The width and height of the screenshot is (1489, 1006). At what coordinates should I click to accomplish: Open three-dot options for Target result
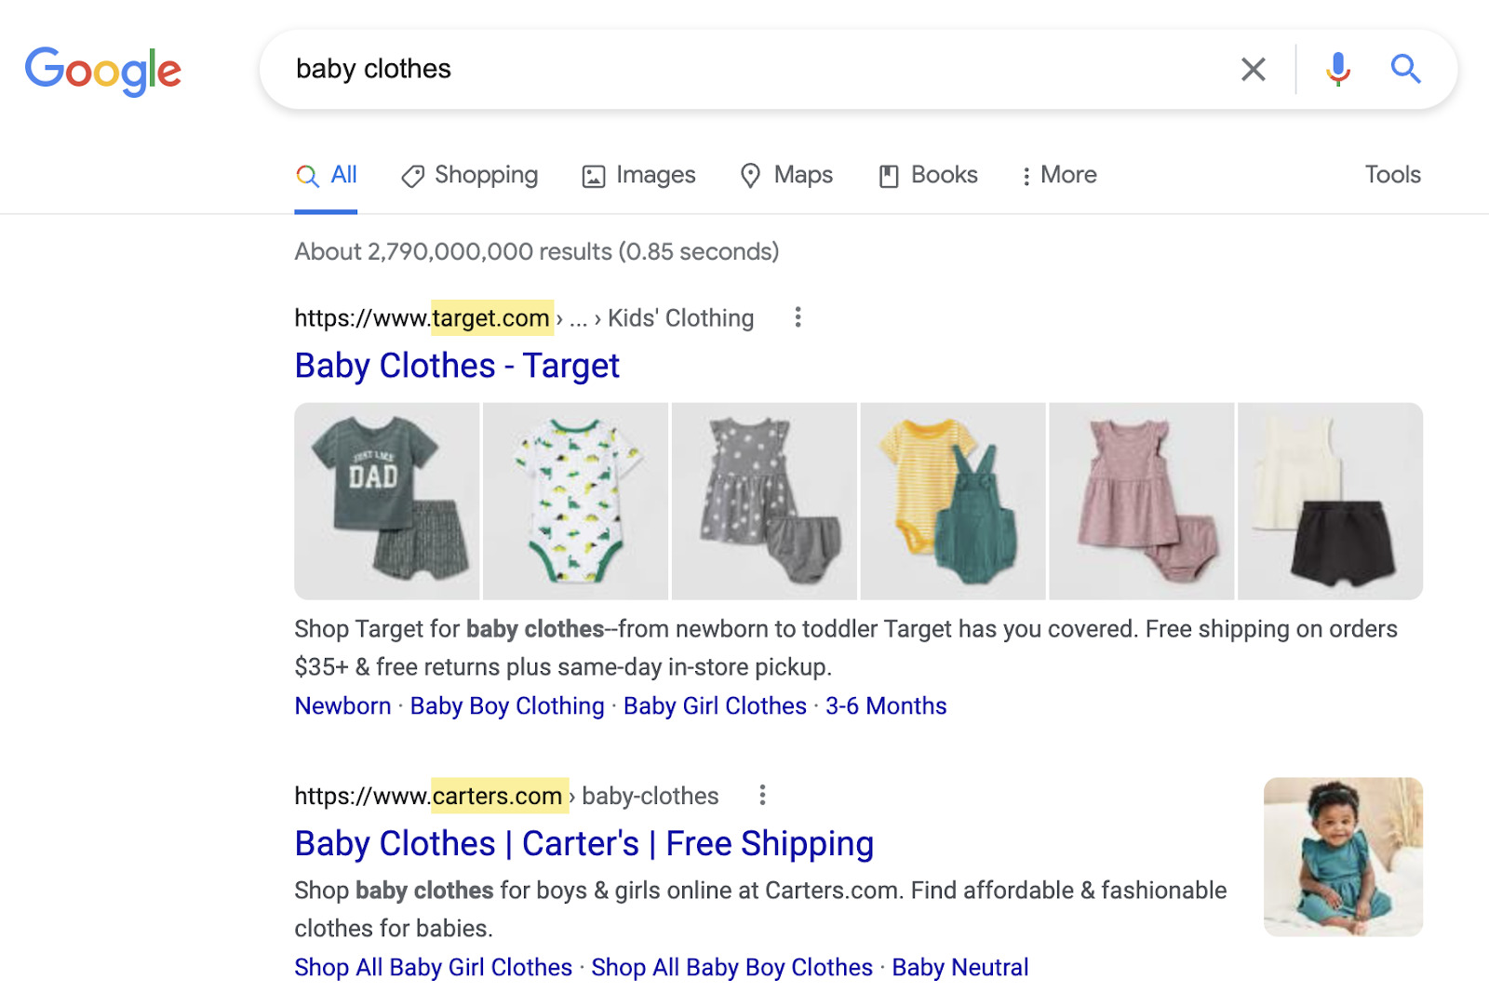coord(798,317)
